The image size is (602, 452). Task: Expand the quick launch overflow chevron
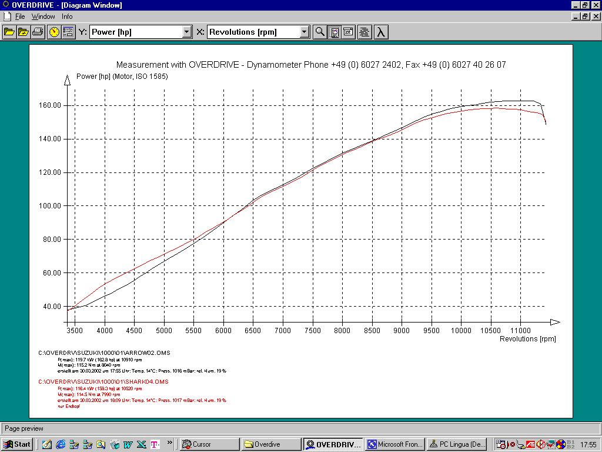coord(170,443)
